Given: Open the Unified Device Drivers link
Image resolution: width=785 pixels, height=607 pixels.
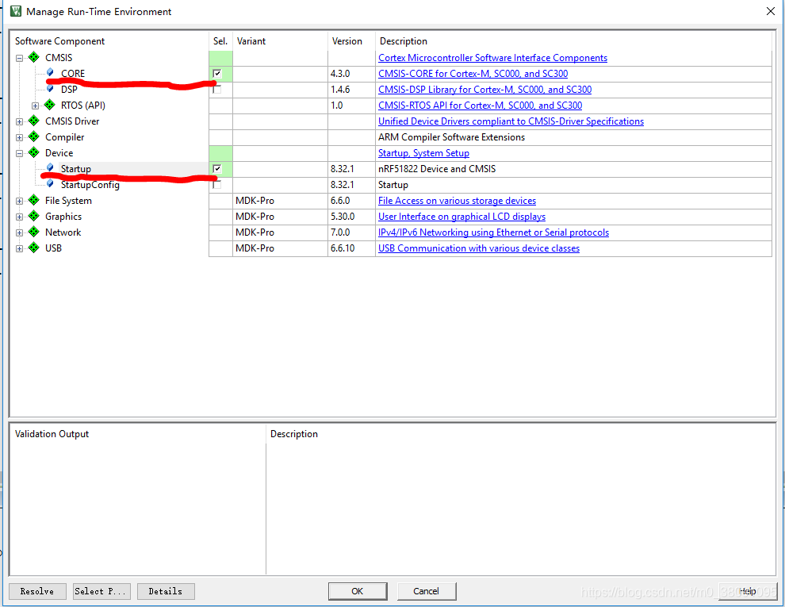Looking at the screenshot, I should pos(511,121).
